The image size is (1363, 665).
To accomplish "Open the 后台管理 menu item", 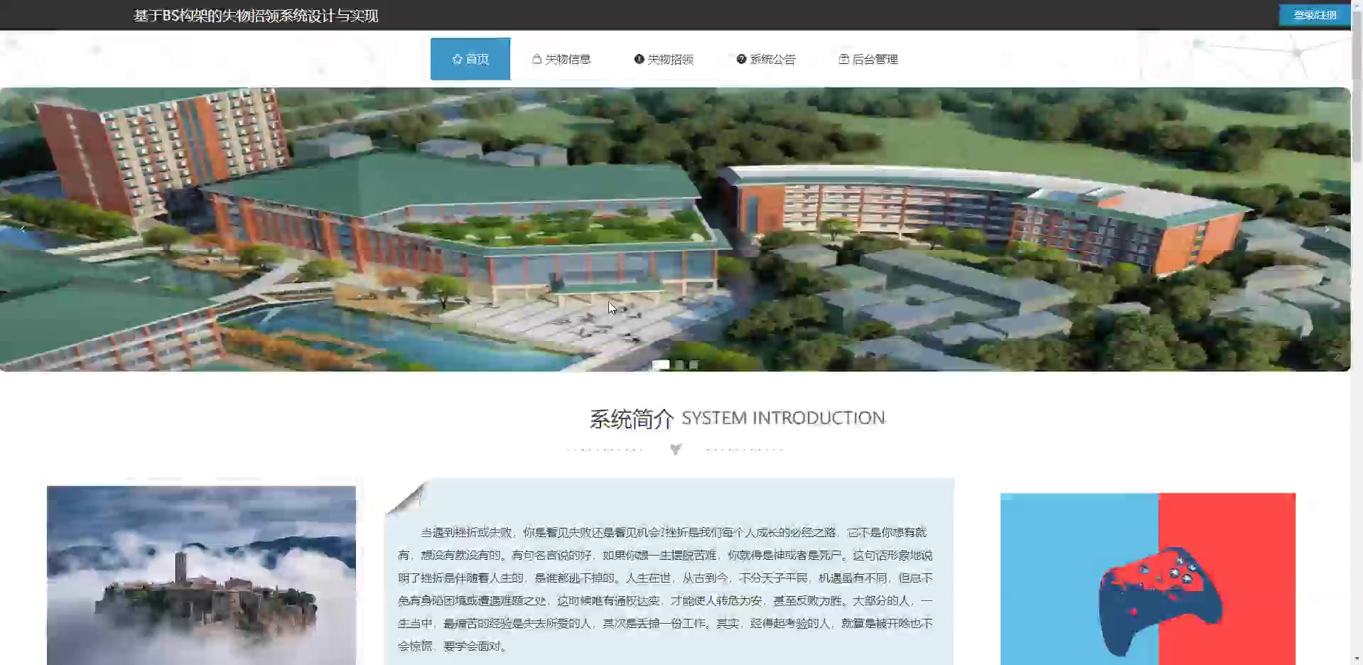I will coord(868,59).
